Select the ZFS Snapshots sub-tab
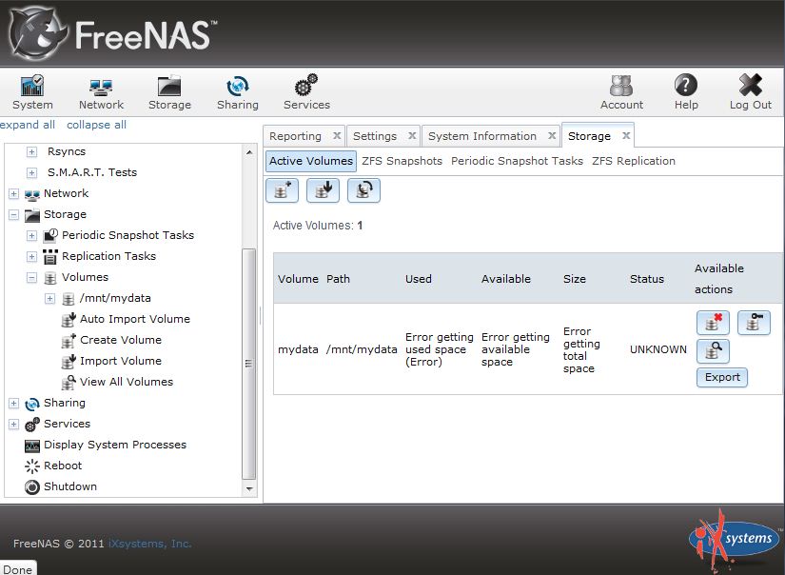This screenshot has height=575, width=785. pos(402,161)
